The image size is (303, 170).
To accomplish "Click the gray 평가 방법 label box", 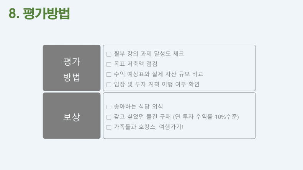I will [x=72, y=68].
